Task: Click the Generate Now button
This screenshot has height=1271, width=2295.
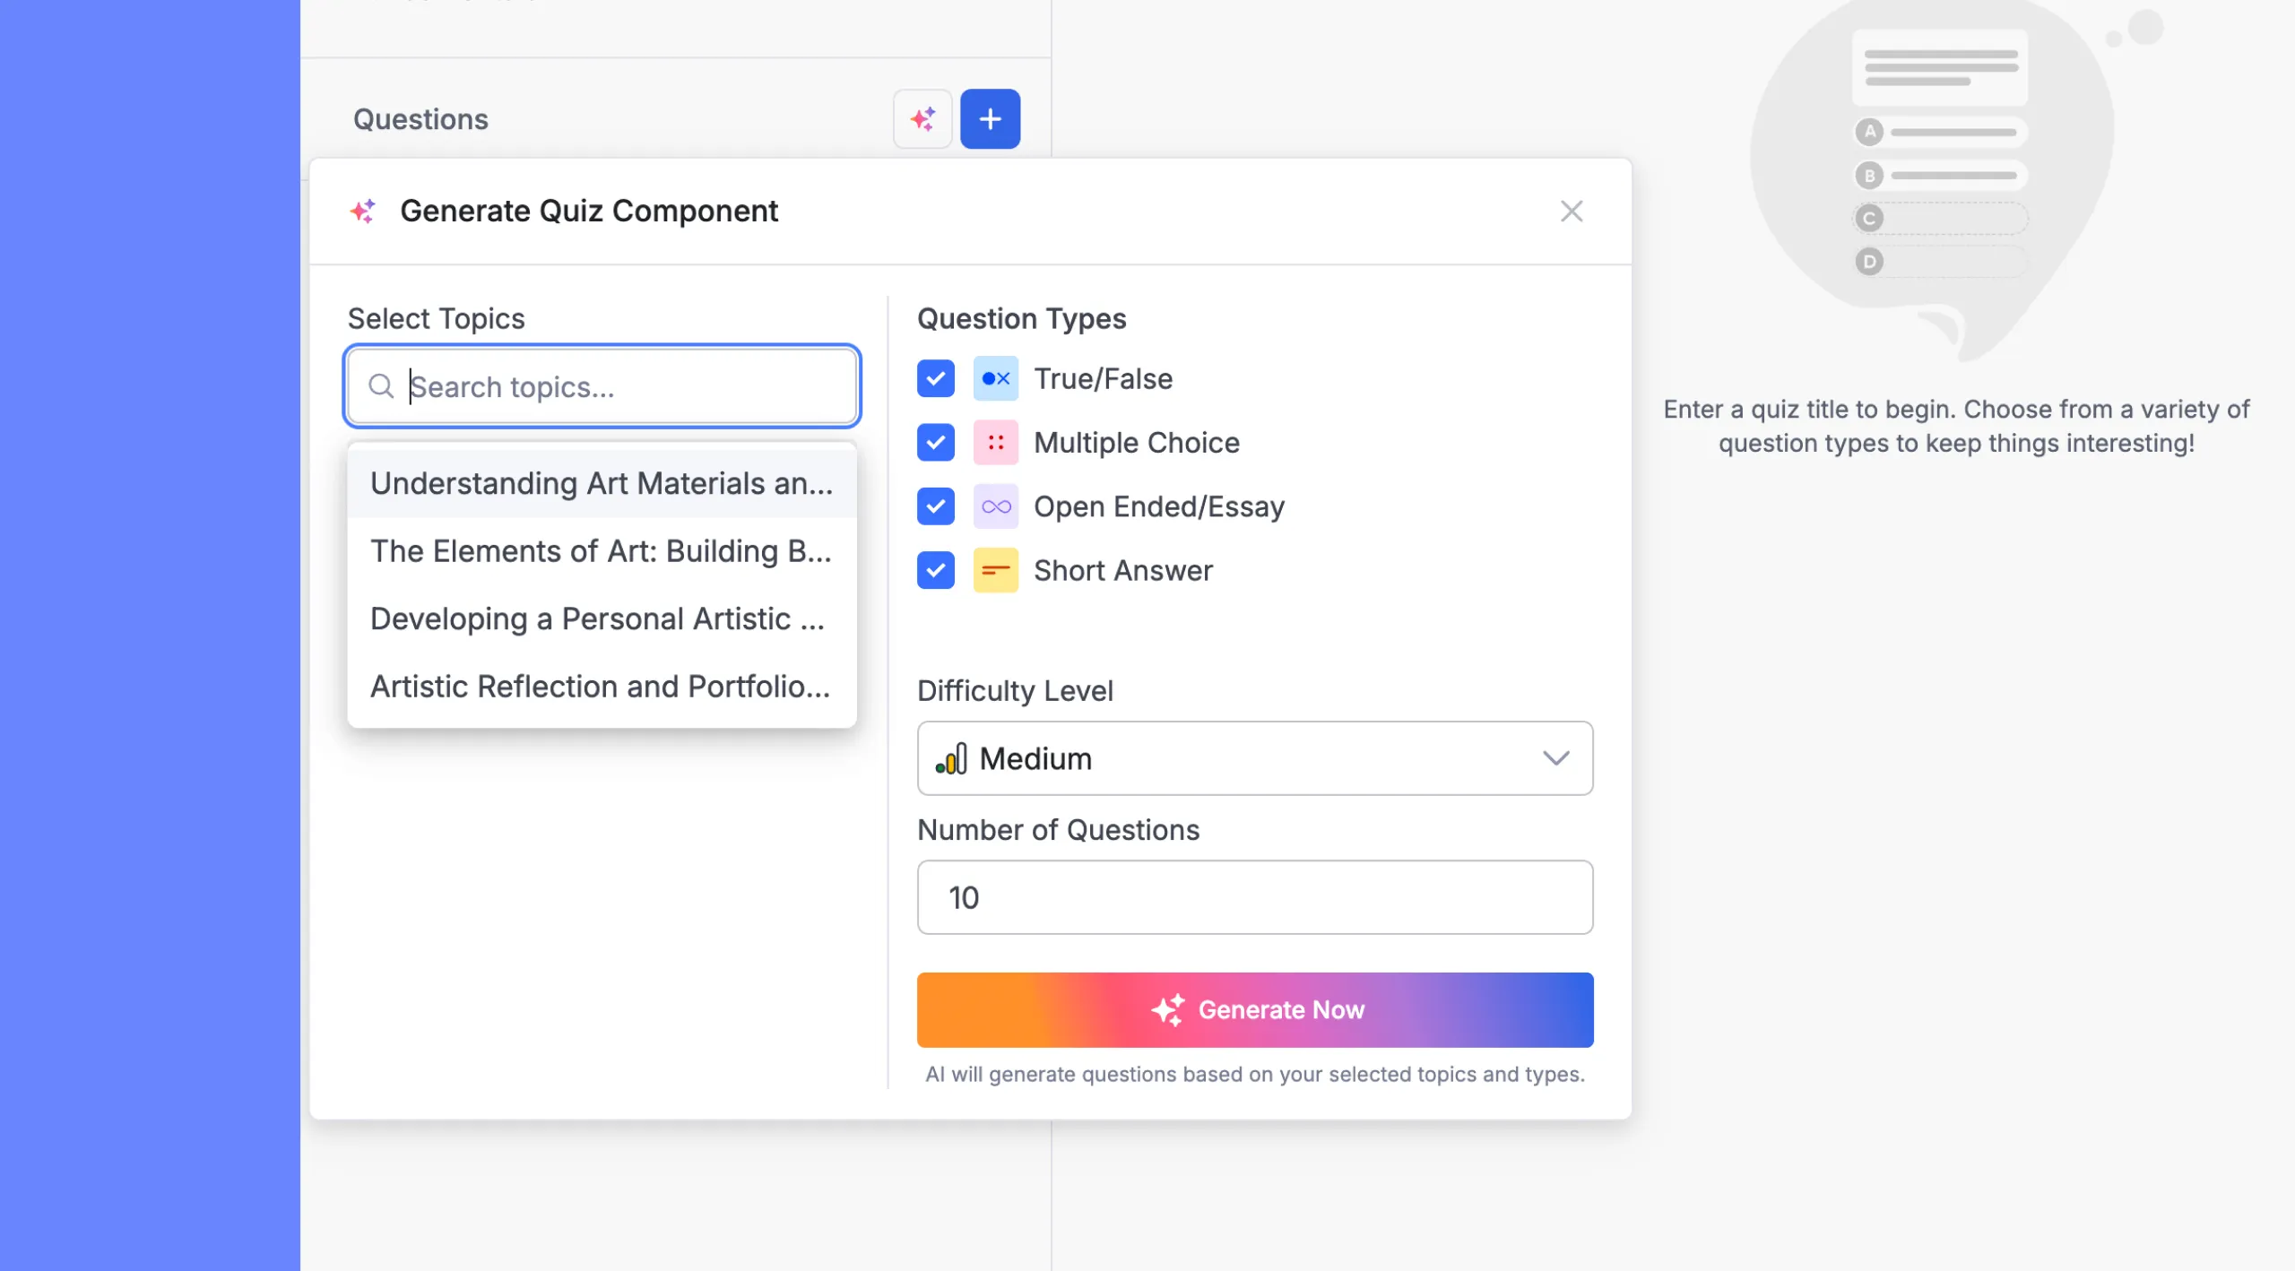Action: [x=1254, y=1010]
